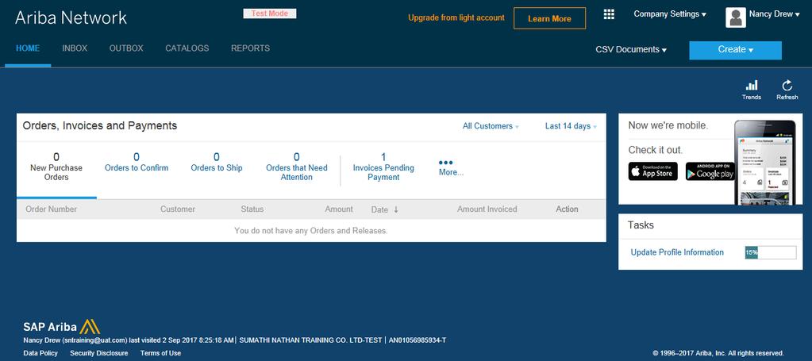
Task: Click Nancy Drew's profile avatar
Action: tap(735, 17)
